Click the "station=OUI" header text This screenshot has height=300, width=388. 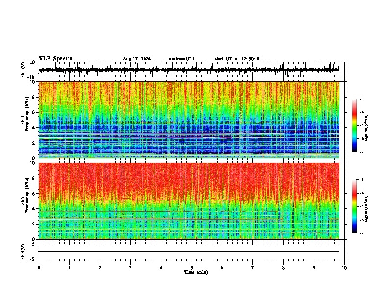point(181,59)
